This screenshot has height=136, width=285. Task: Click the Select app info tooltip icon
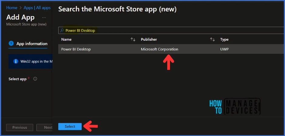[x=35, y=79]
